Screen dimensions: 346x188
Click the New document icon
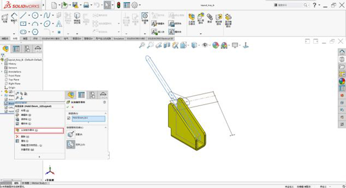tap(54, 5)
